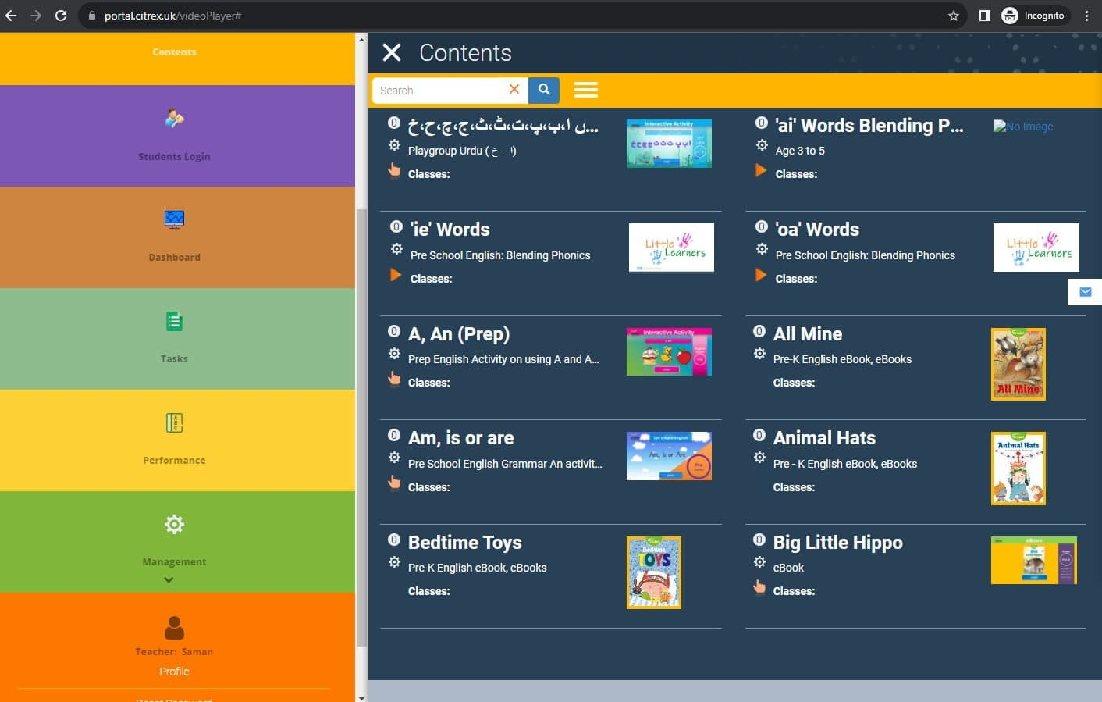Open the Bedtime Toys title
Image resolution: width=1102 pixels, height=702 pixels.
point(464,543)
